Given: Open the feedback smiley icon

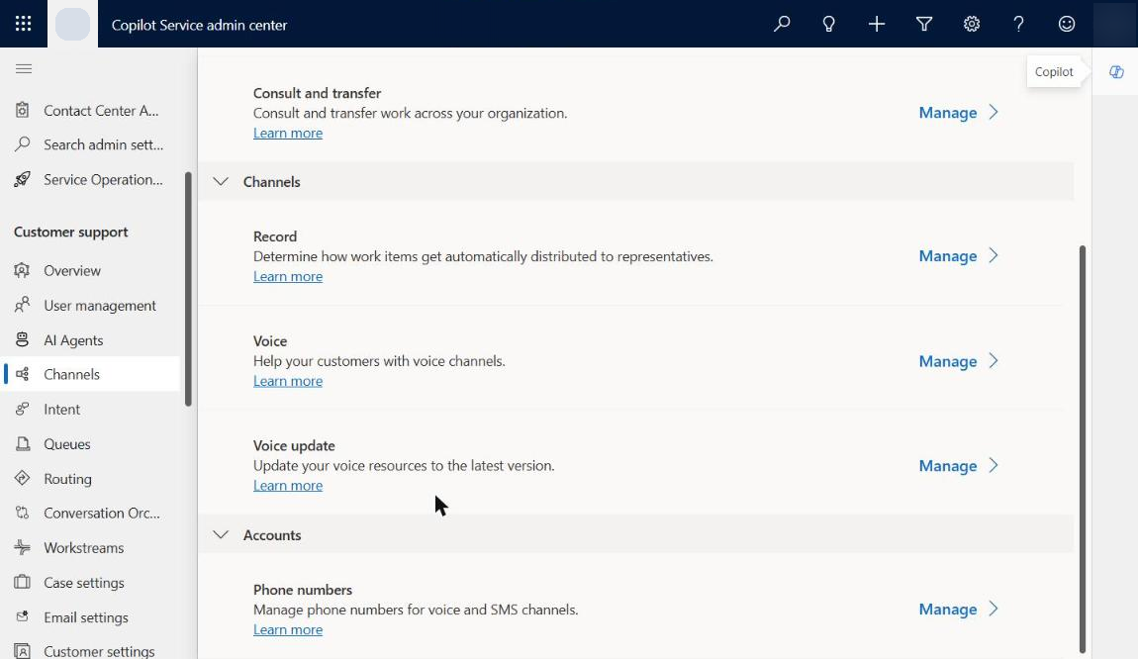Looking at the screenshot, I should 1066,24.
